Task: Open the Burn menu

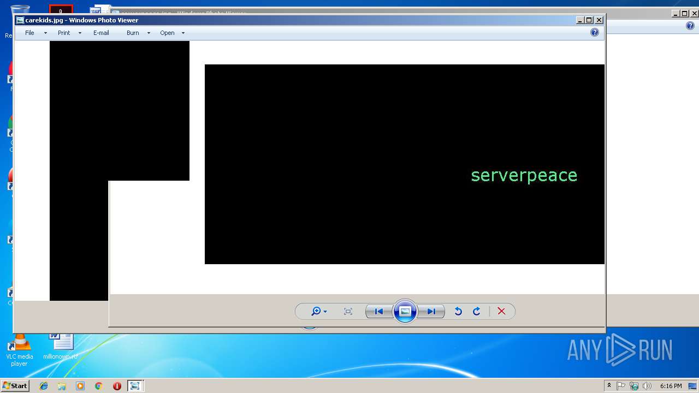Action: coord(133,33)
